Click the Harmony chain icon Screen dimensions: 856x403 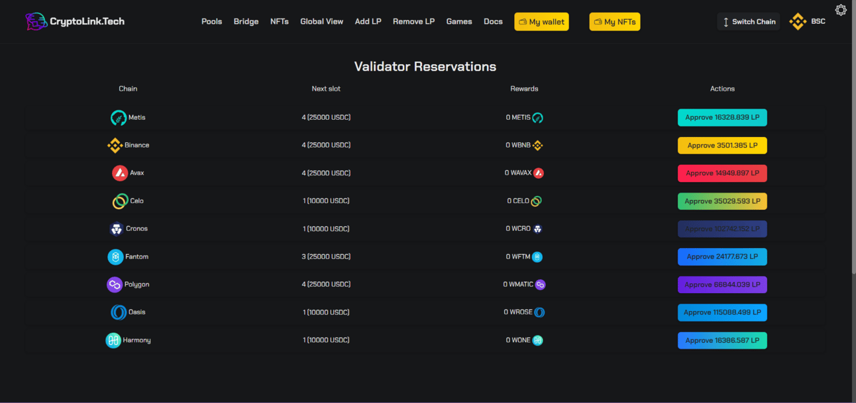coord(113,340)
